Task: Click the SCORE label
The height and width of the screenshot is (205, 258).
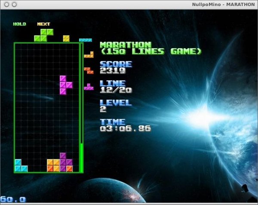Action: (x=116, y=64)
